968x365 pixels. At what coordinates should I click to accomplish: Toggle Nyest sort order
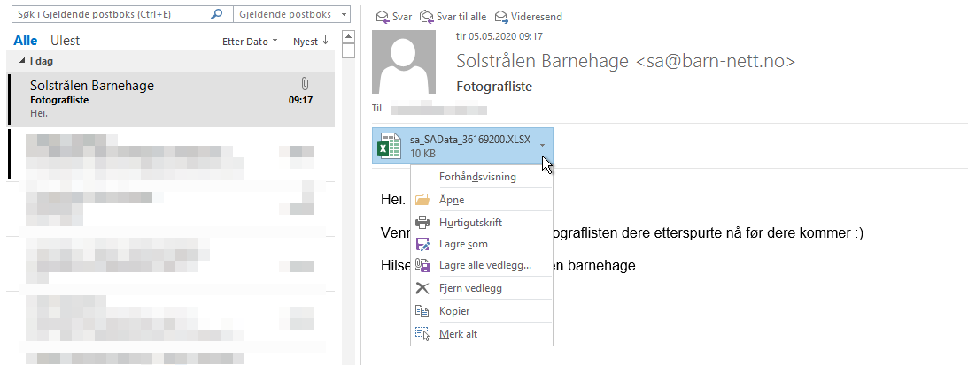[x=311, y=42]
